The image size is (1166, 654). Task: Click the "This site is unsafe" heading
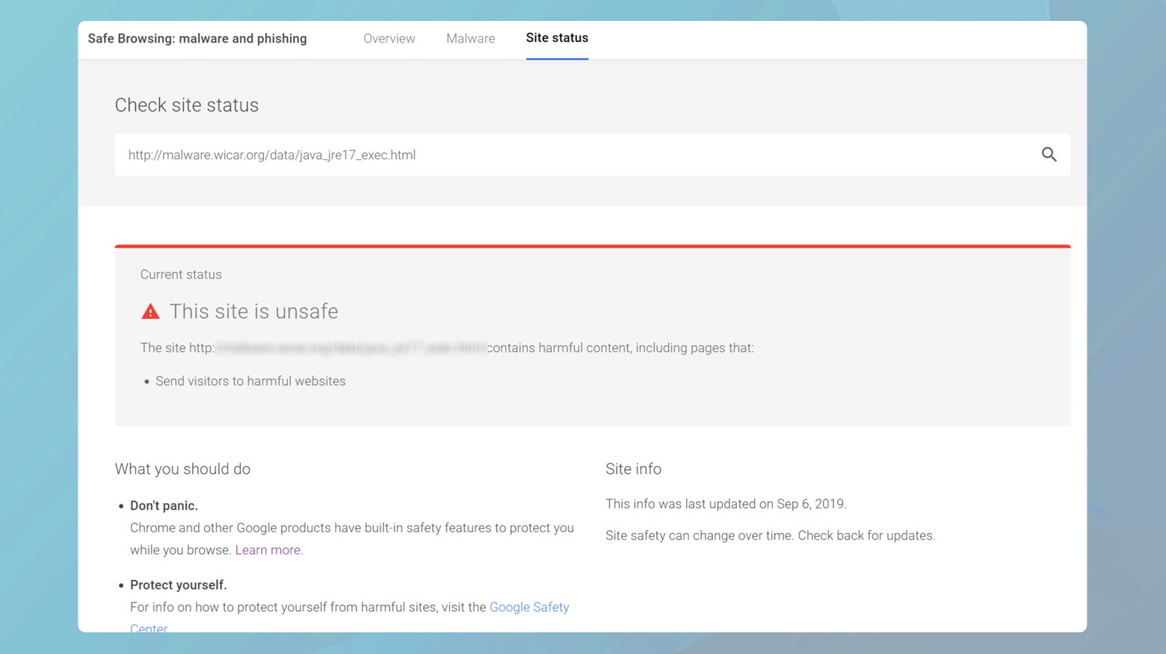coord(253,311)
